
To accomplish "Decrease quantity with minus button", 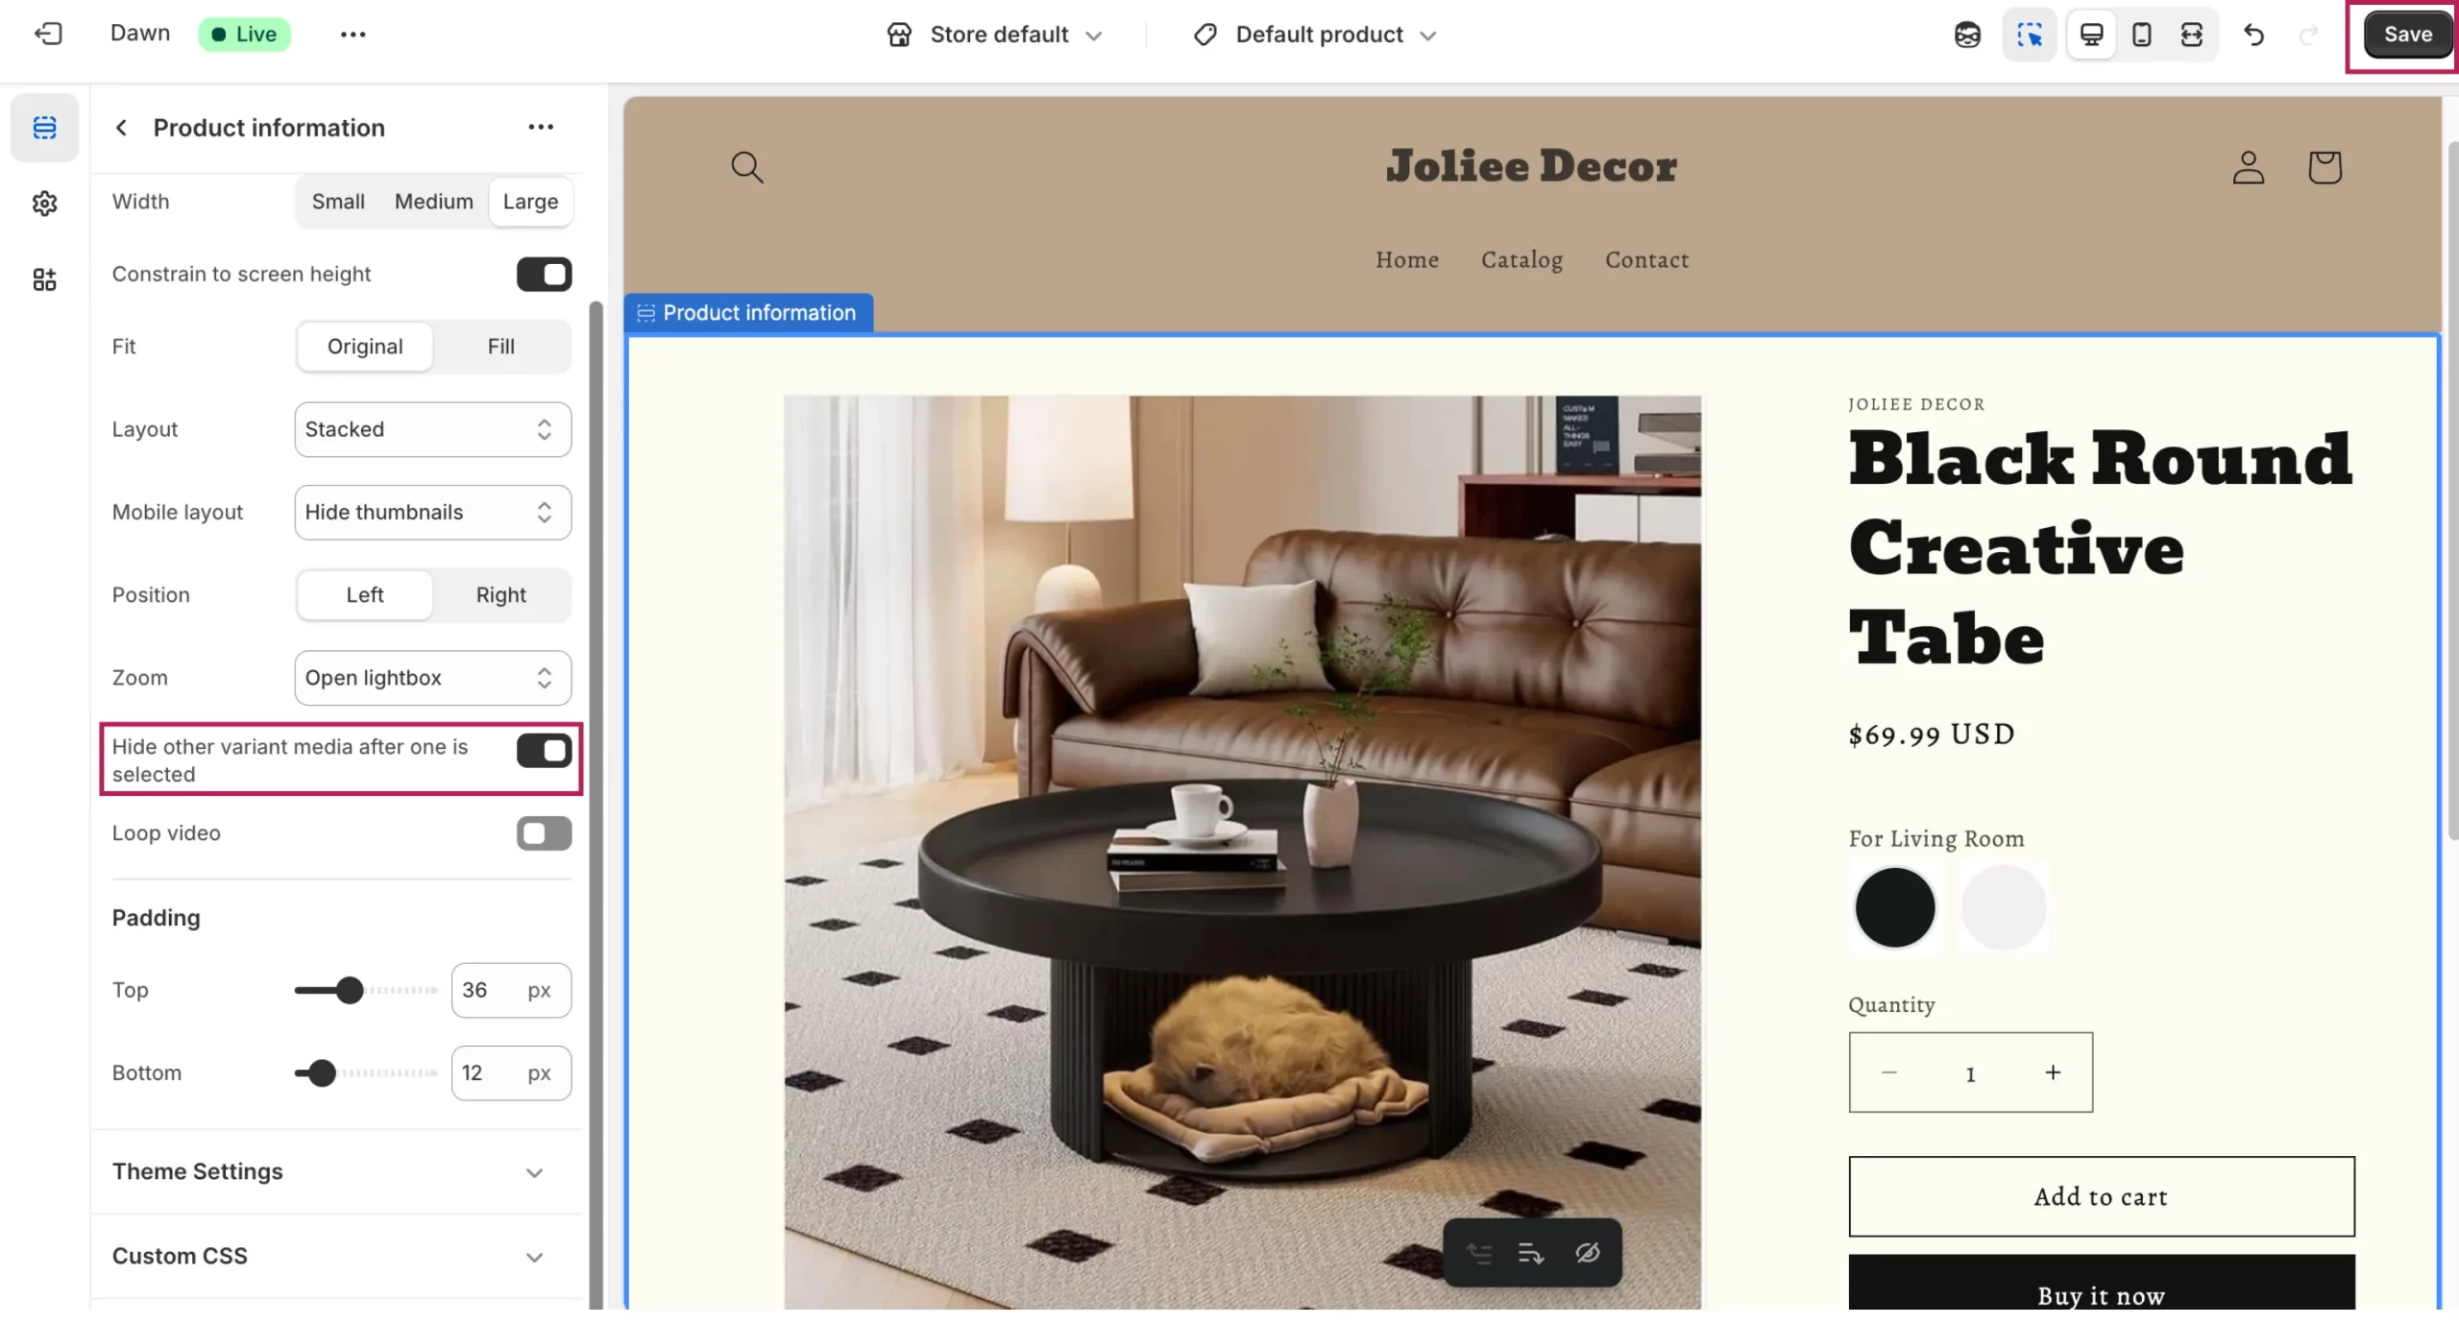I will point(1889,1072).
